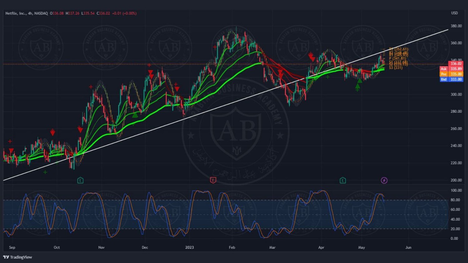Click the R3 (352.61) pivot label
This screenshot has height=263, width=468.
[398, 49]
